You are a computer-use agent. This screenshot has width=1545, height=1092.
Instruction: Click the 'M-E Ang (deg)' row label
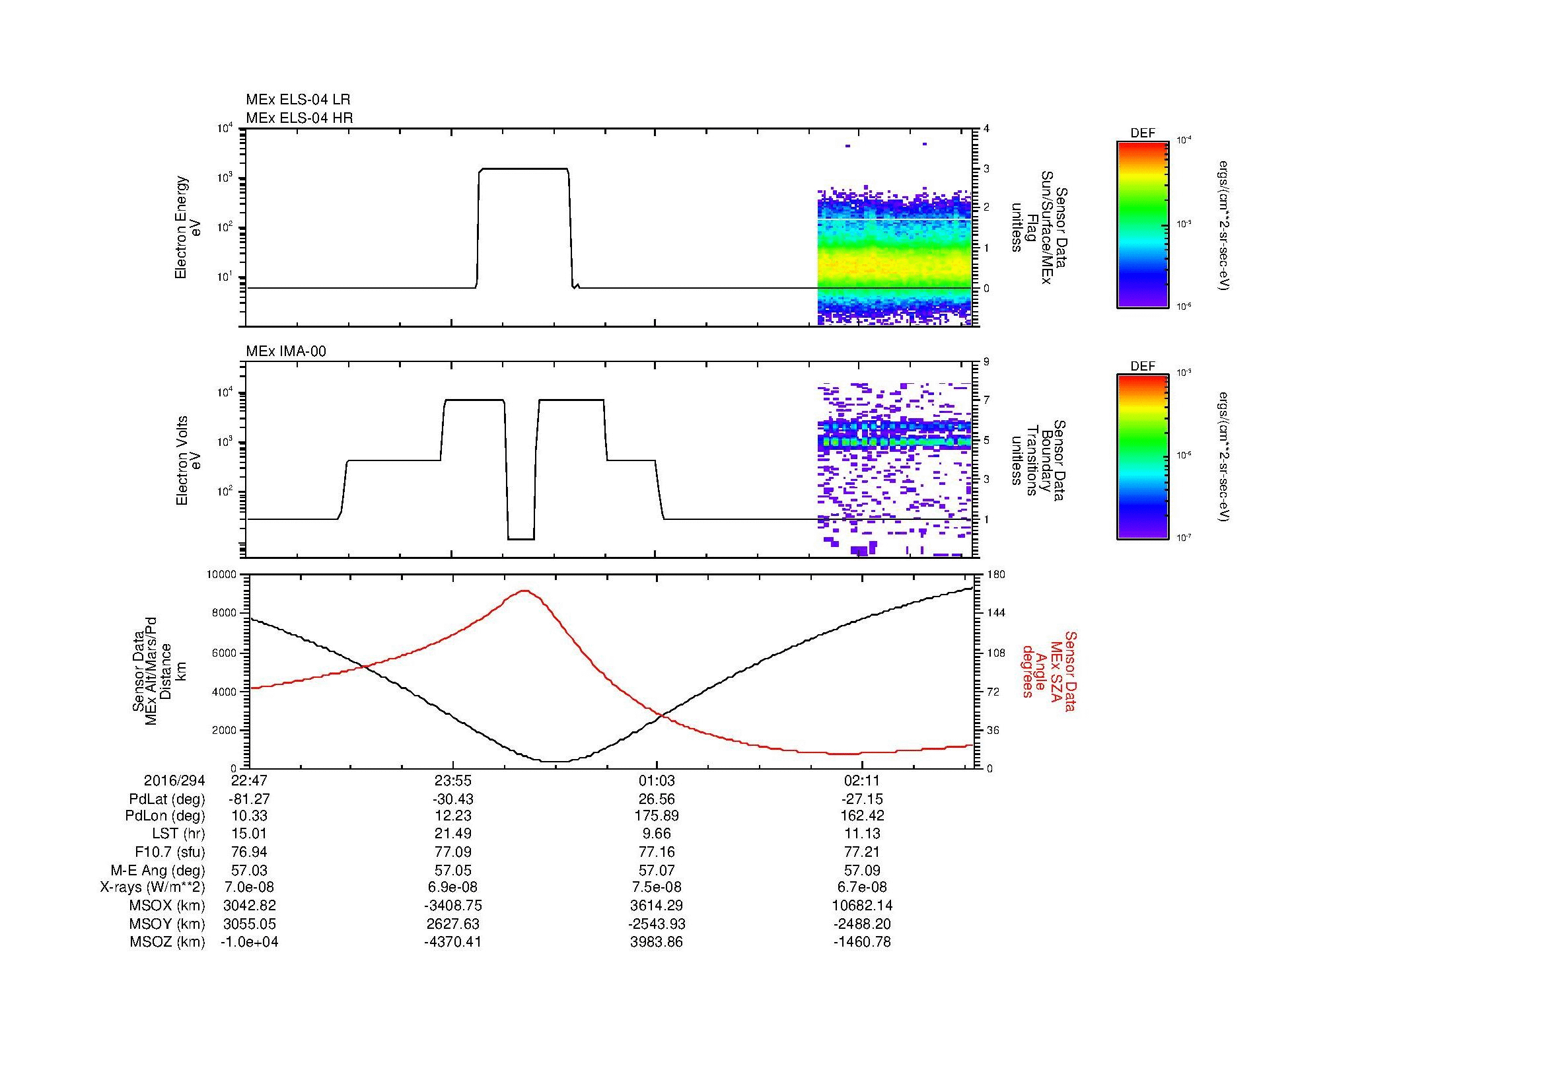[x=158, y=870]
